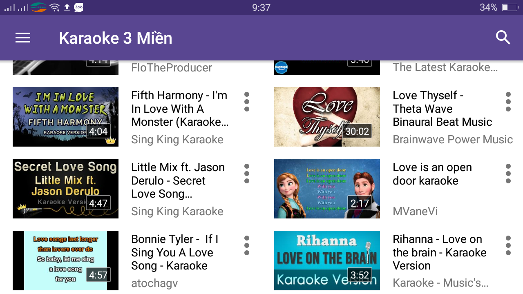Tap the Wi-Fi status icon
The width and height of the screenshot is (523, 294).
[x=54, y=7]
